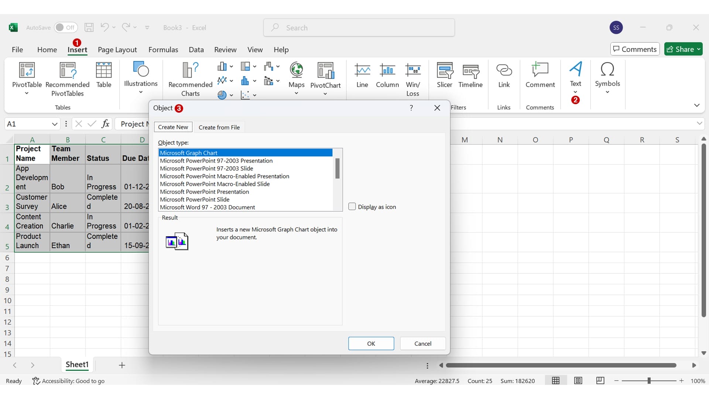Add a new sheet with plus button

point(122,365)
